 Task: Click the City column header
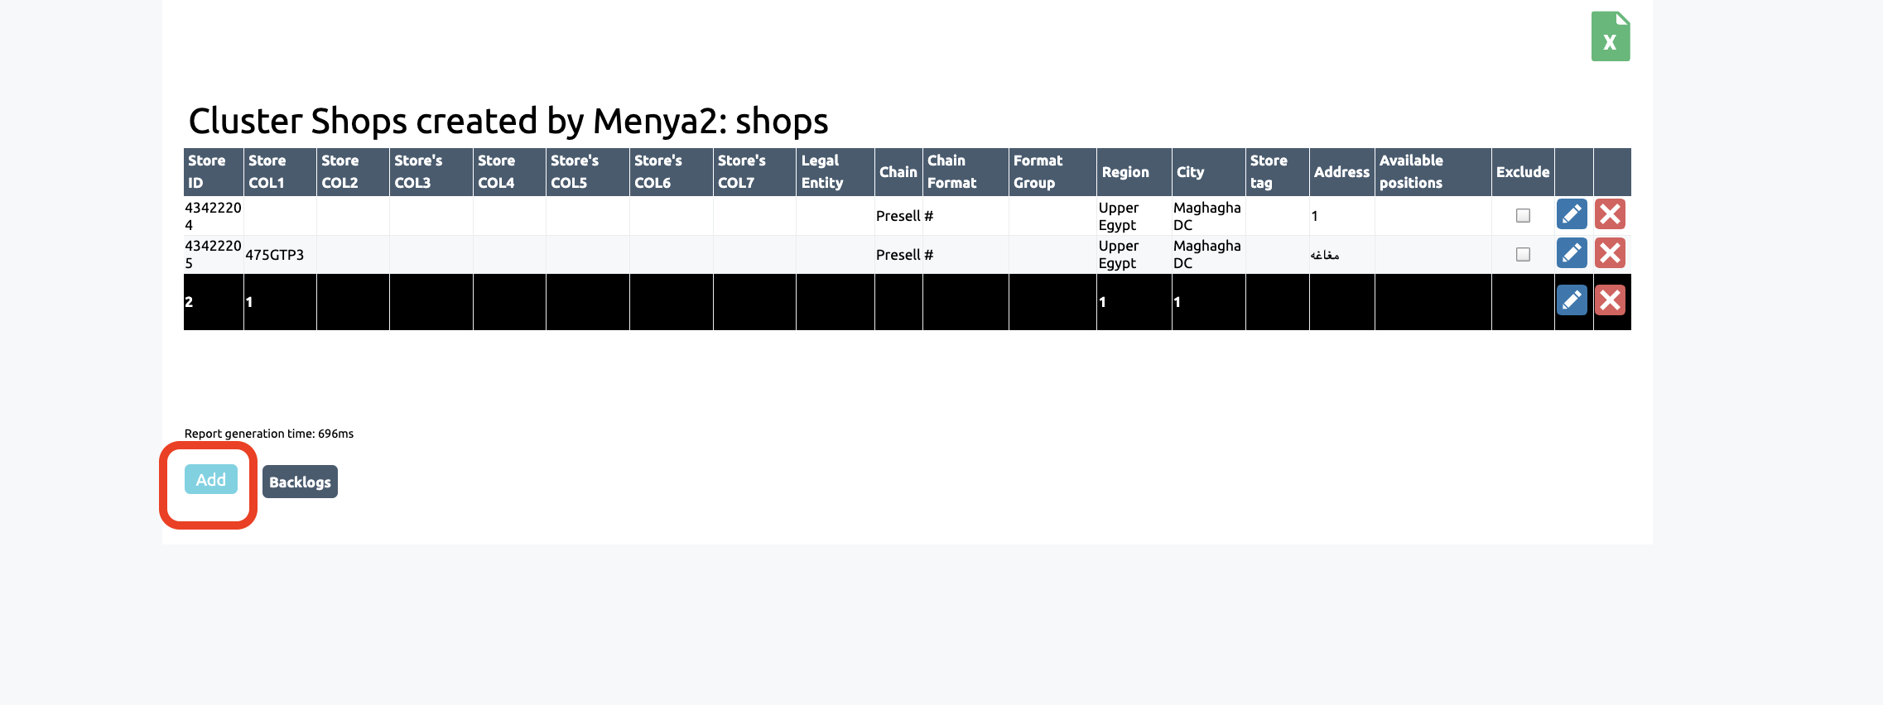1190,172
